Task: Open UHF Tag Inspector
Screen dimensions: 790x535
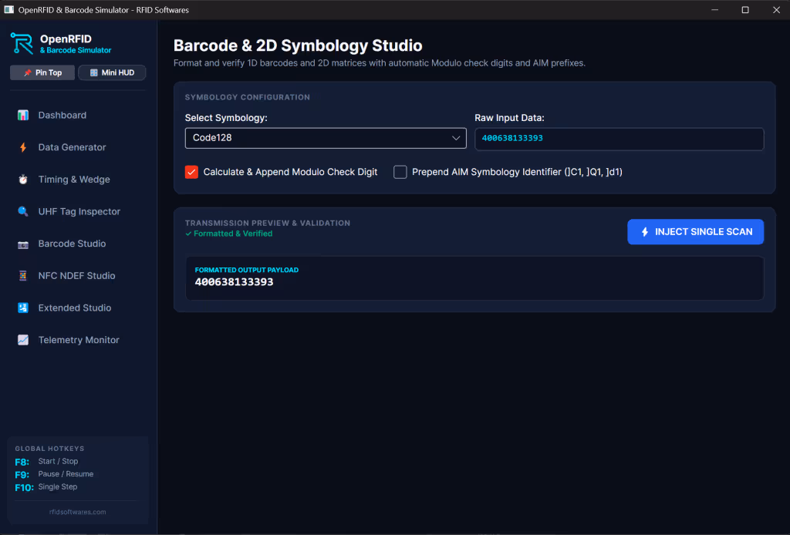Action: 78,211
